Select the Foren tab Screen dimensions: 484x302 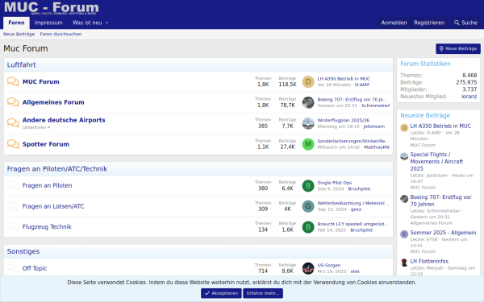coord(16,23)
